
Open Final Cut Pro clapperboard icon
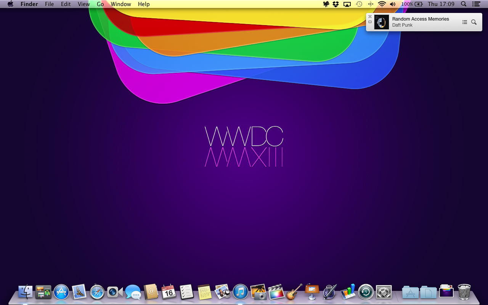pyautogui.click(x=276, y=292)
